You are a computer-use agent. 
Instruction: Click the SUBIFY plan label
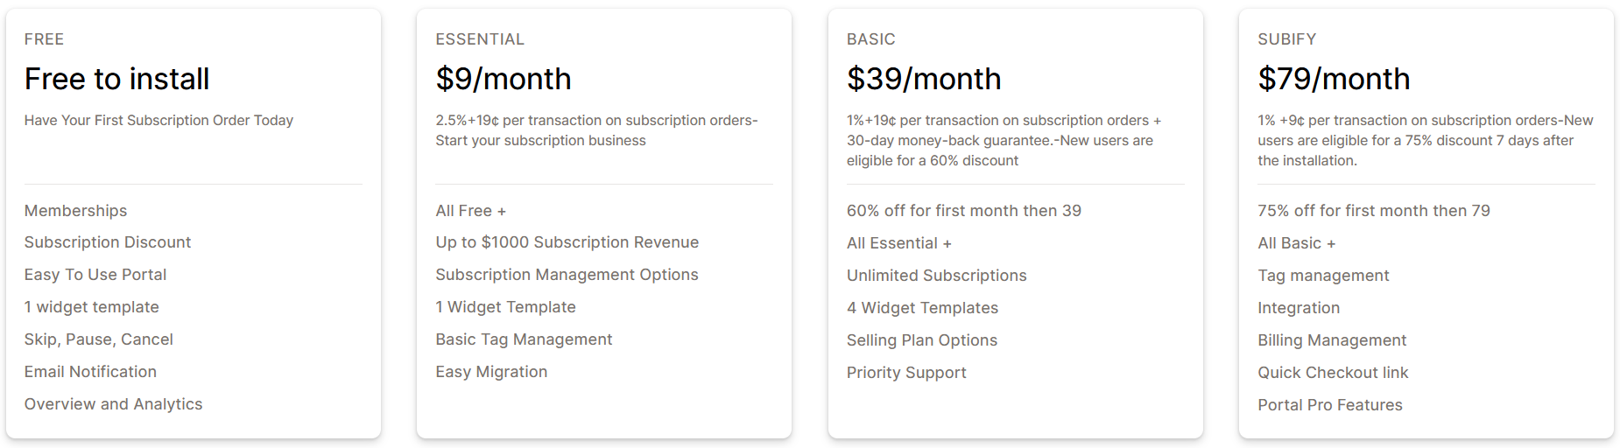[1286, 39]
